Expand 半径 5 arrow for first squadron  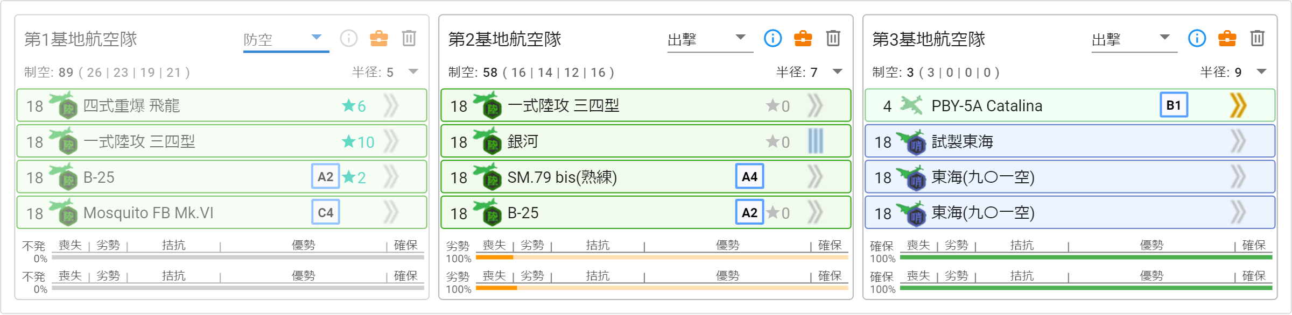pos(413,71)
